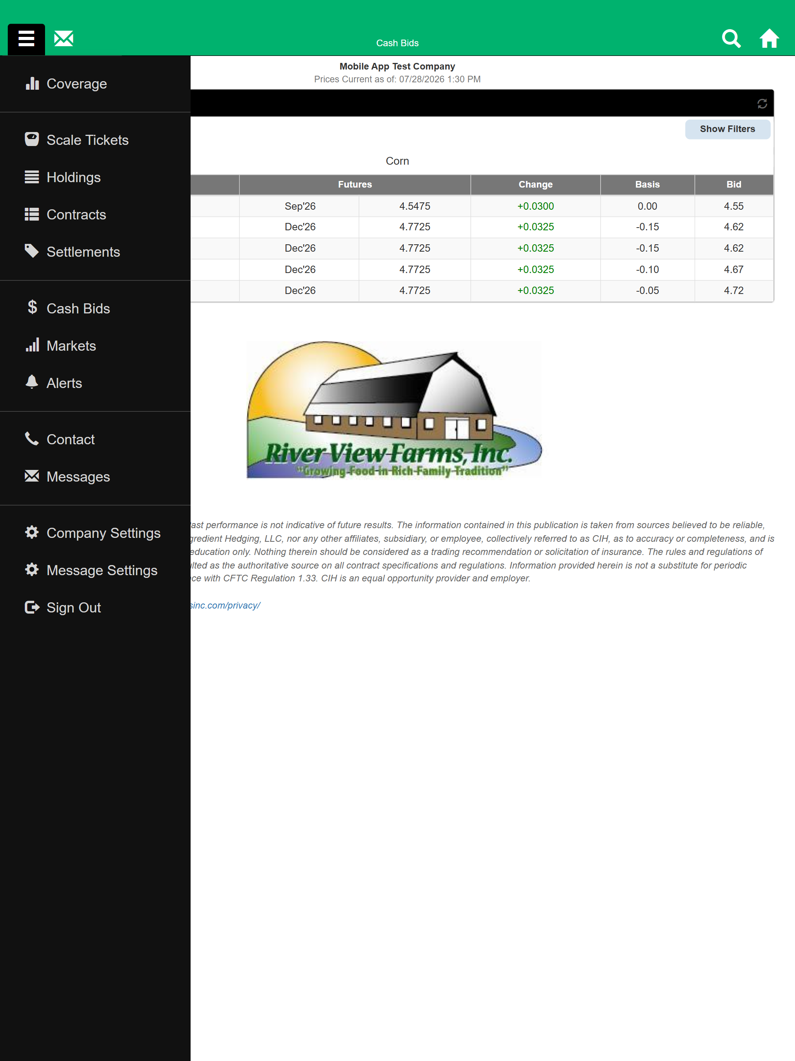Click the search magnifier icon
This screenshot has width=795, height=1061.
pos(731,38)
